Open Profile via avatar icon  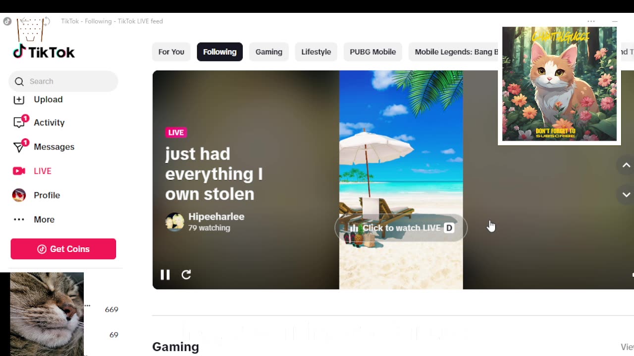tap(19, 195)
